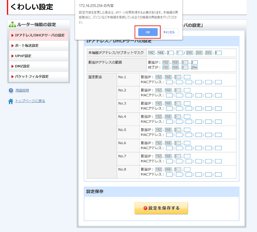Focus No.8 last MAC address field
257x232 pixels.
coord(218,175)
